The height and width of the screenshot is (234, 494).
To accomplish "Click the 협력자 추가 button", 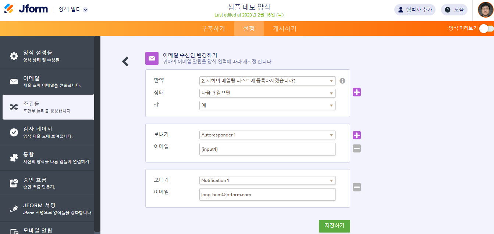I will pyautogui.click(x=415, y=10).
